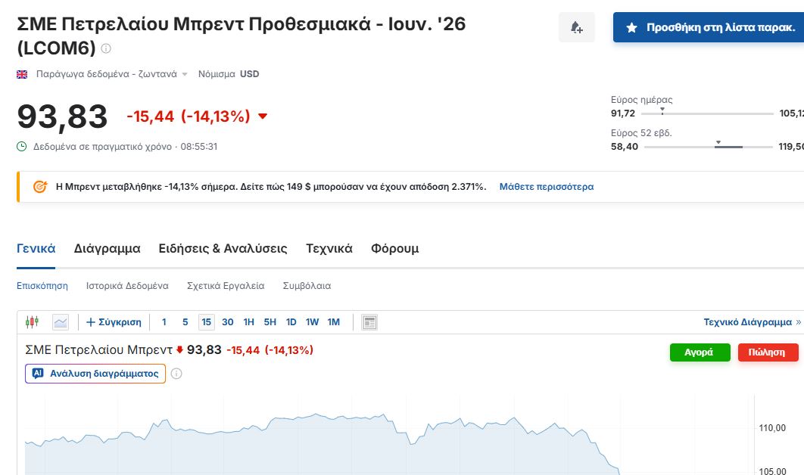Open the chart news layout icon
This screenshot has height=475, width=804.
(x=369, y=322)
